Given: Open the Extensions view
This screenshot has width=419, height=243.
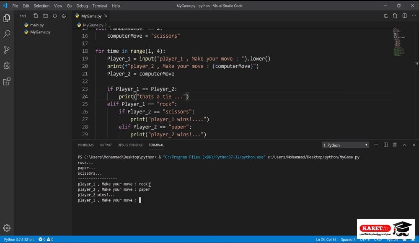Looking at the screenshot, I should click(x=7, y=82).
